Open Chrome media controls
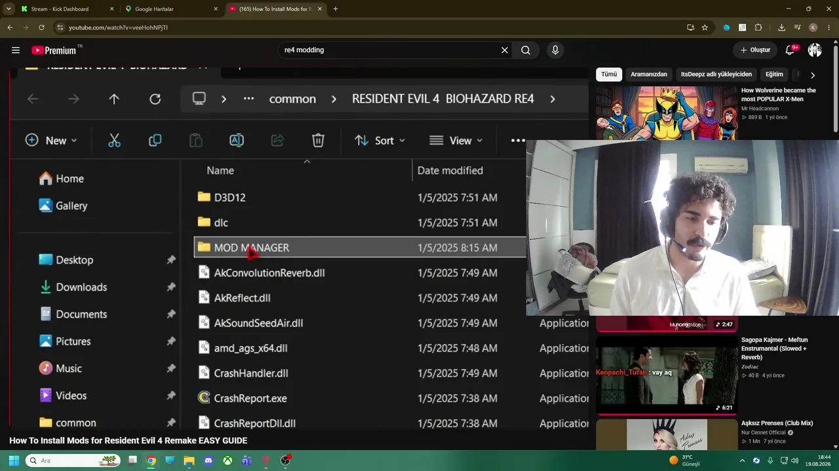The height and width of the screenshot is (471, 839). 798,27
